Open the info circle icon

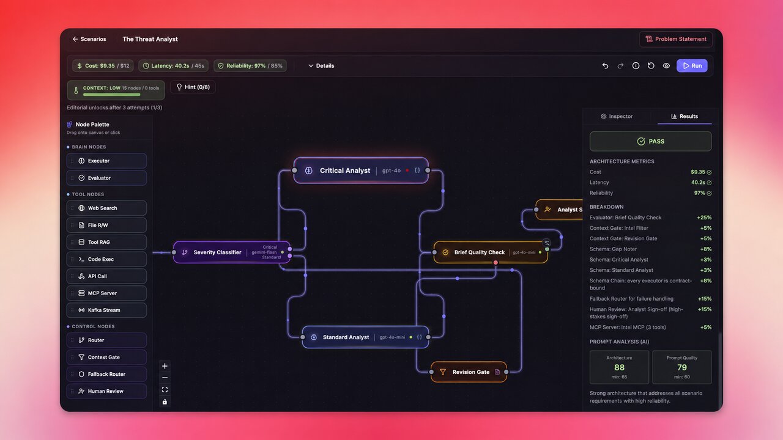click(636, 65)
